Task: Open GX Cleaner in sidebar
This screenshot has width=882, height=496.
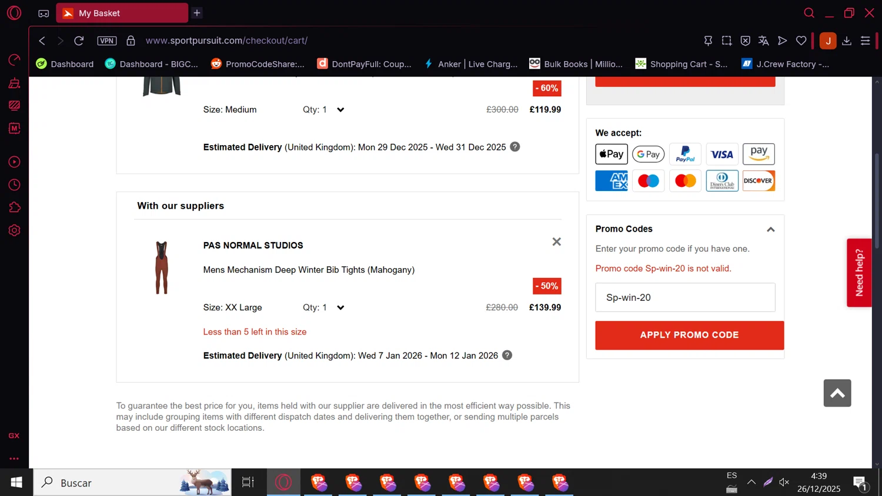Action: pos(14,83)
